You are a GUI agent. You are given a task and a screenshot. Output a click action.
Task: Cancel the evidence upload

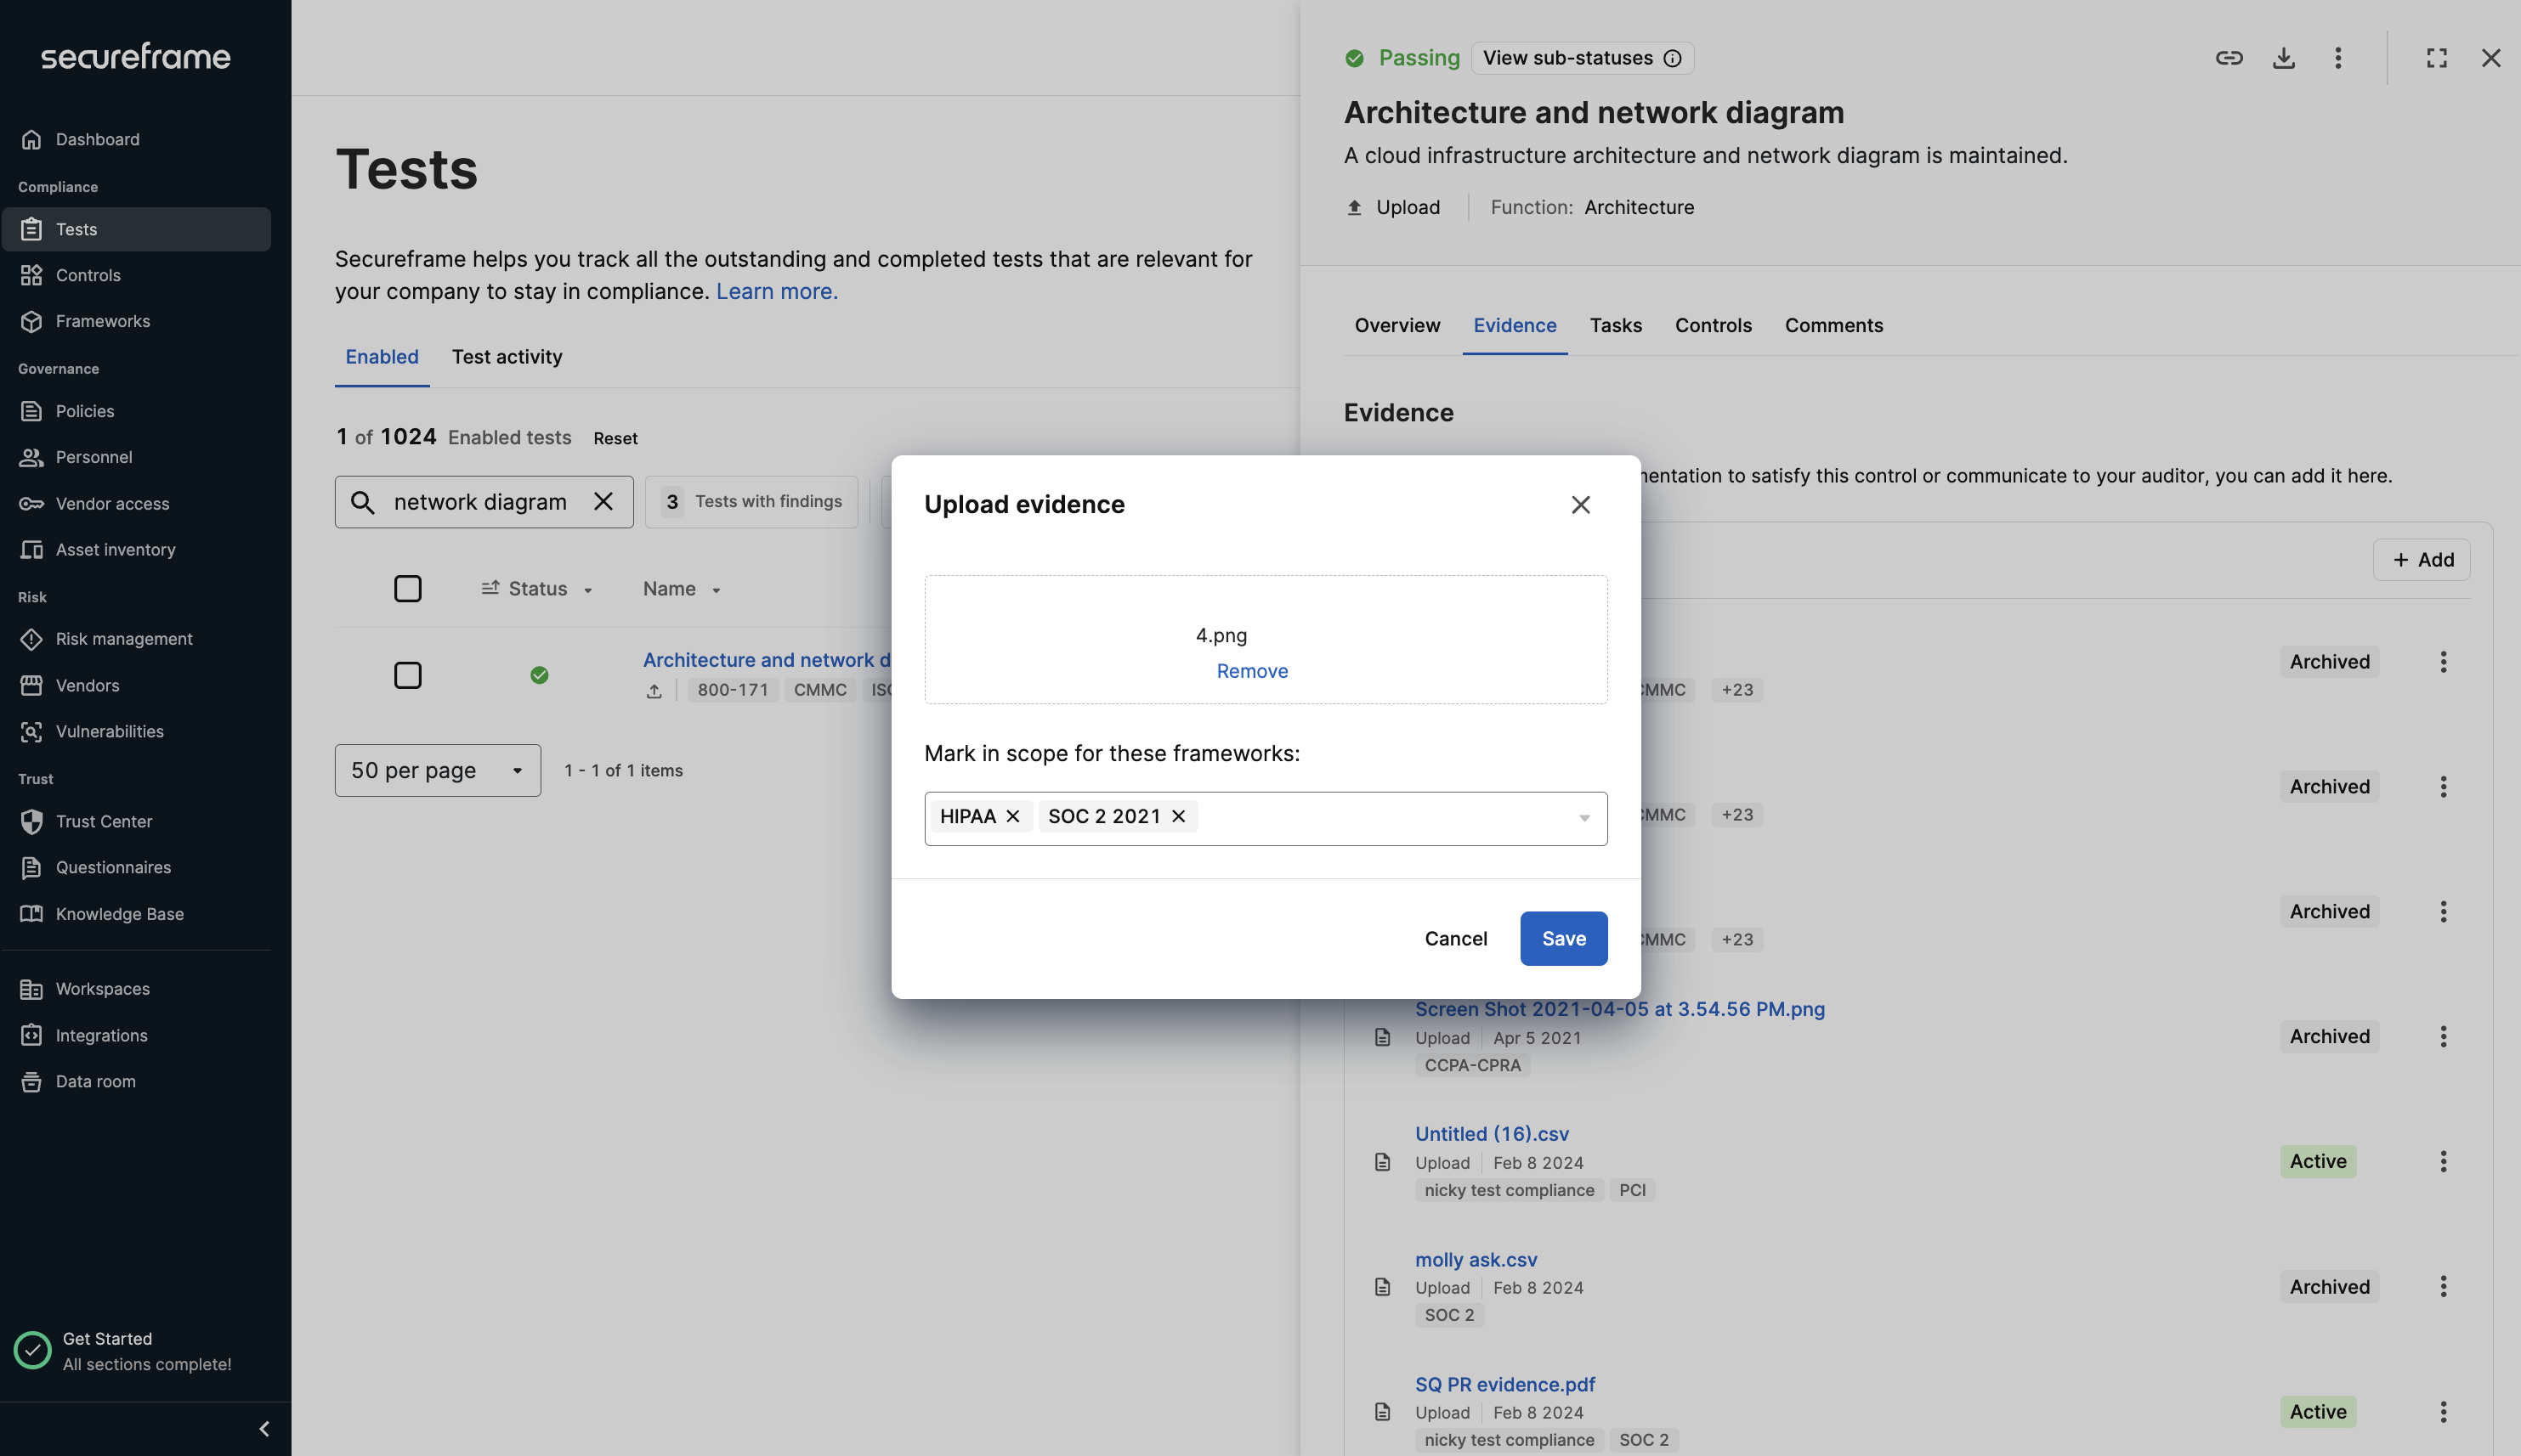coord(1456,938)
